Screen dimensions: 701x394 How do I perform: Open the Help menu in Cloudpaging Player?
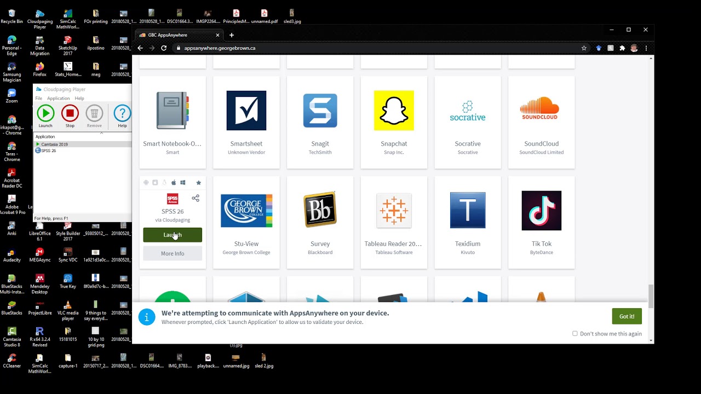(x=79, y=99)
